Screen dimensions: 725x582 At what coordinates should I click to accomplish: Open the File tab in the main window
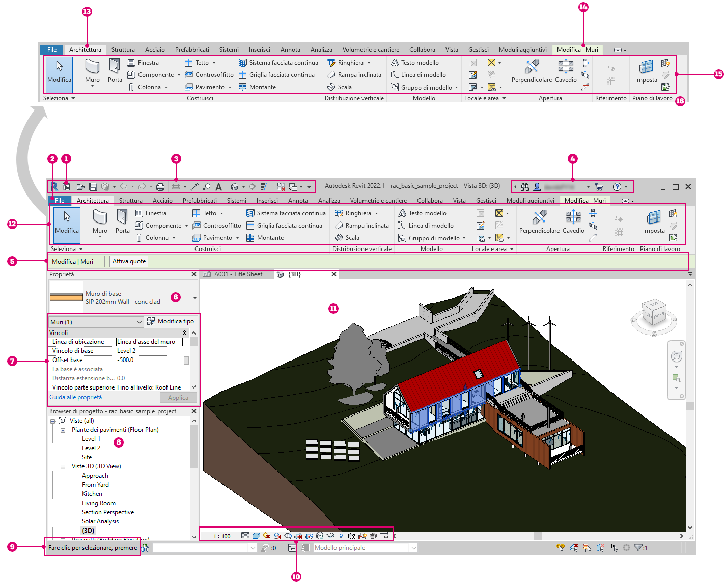click(x=60, y=200)
